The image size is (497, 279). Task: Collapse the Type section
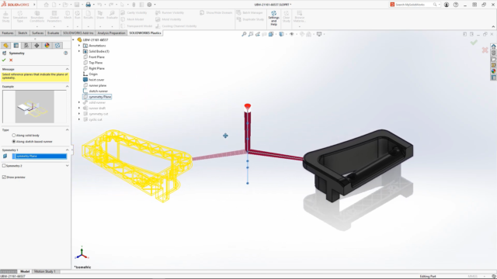click(68, 129)
